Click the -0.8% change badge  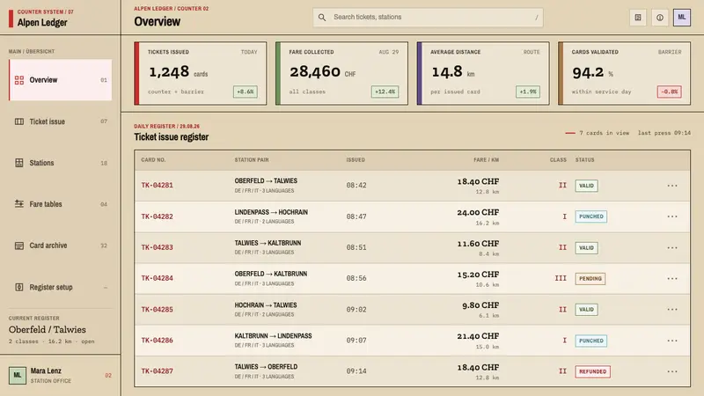[669, 92]
